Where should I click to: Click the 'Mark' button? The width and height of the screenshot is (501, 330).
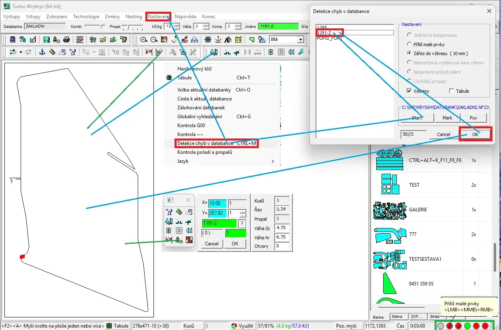(448, 118)
